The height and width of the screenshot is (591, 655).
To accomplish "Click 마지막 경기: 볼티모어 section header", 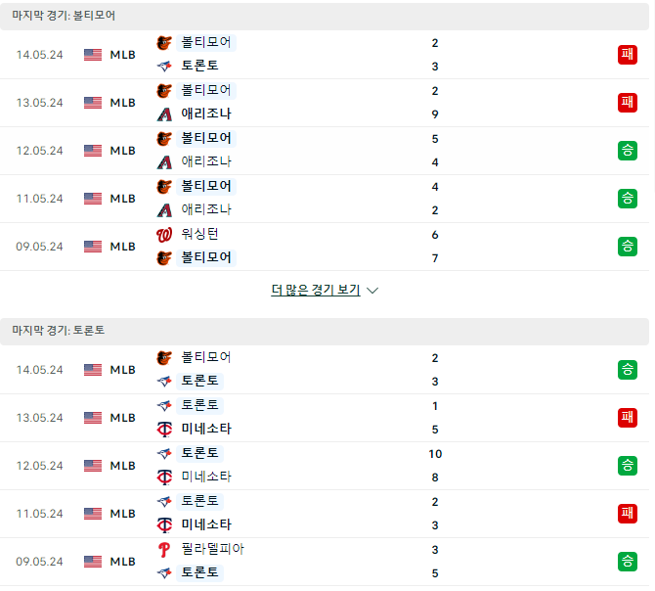I will pyautogui.click(x=325, y=16).
